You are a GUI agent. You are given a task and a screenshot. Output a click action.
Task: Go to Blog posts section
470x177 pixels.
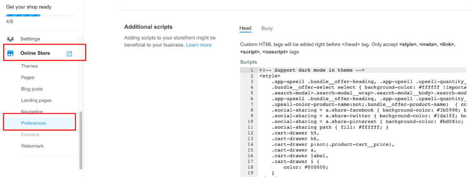click(x=32, y=89)
